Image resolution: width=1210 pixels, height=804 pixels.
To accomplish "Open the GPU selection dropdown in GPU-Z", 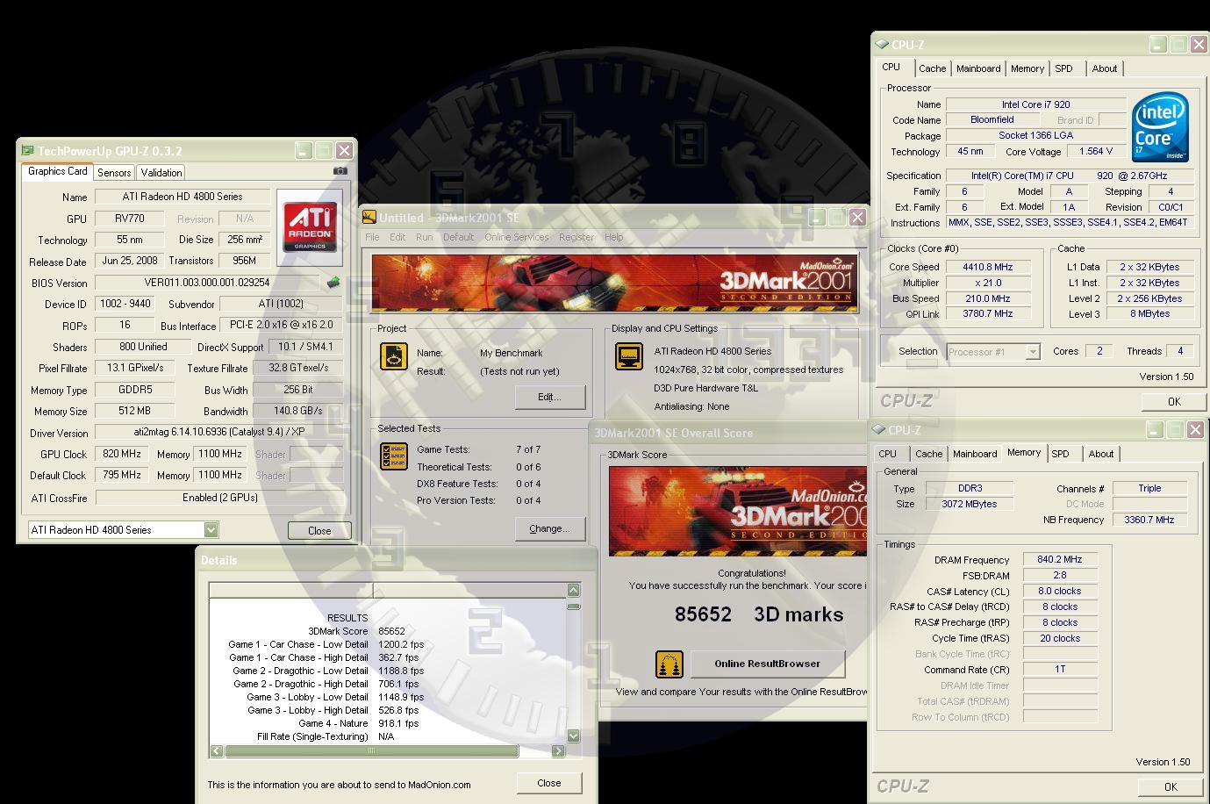I will point(211,529).
